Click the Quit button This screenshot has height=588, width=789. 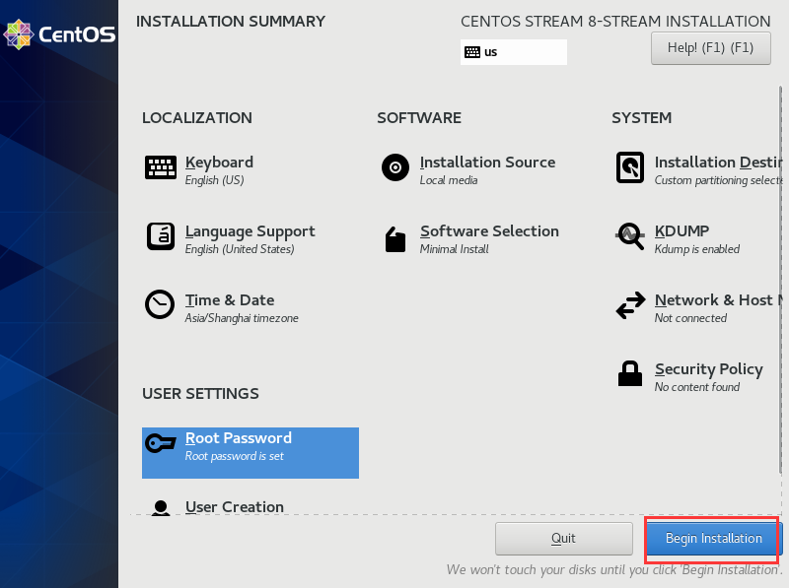click(x=563, y=538)
